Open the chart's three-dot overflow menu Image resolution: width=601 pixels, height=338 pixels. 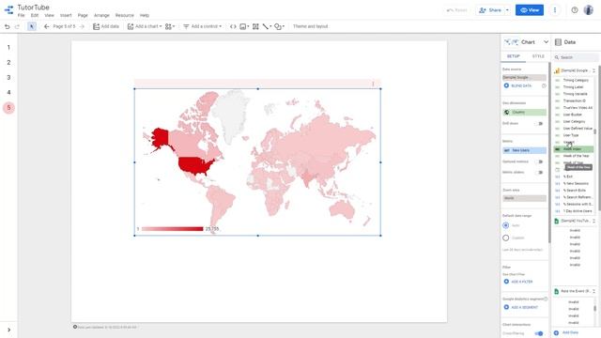click(373, 84)
